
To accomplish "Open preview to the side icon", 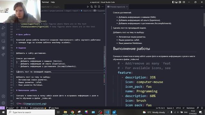I will 95,7.
